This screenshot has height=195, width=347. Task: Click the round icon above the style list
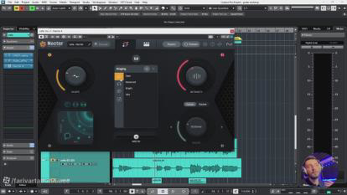coord(136,58)
